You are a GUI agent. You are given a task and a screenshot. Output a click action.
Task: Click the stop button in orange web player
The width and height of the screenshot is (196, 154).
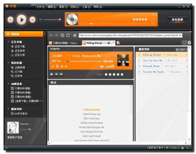[62, 67]
